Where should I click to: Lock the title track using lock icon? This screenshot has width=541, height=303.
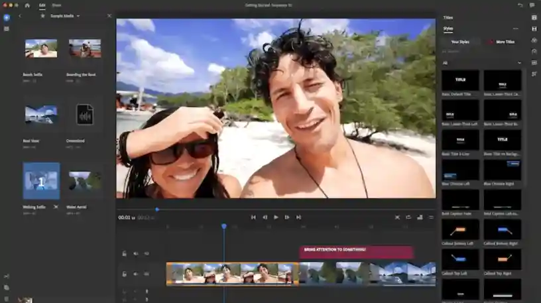[x=125, y=254]
